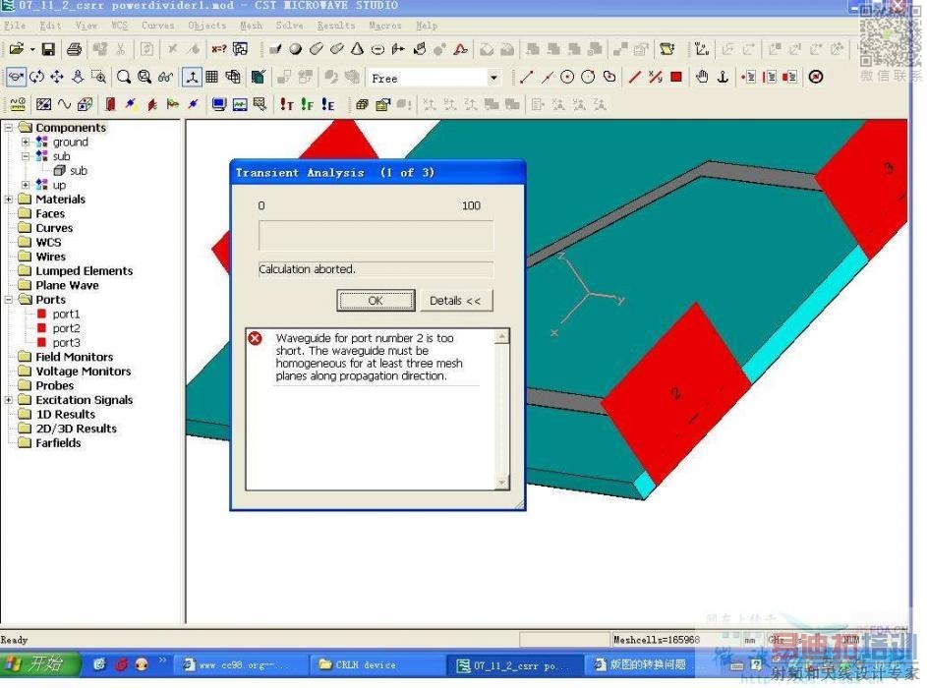Start eigenmode solver via blue E icon
The image size is (927, 688).
[328, 104]
